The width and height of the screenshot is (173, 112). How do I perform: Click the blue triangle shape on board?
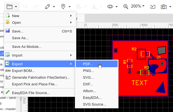[161, 88]
